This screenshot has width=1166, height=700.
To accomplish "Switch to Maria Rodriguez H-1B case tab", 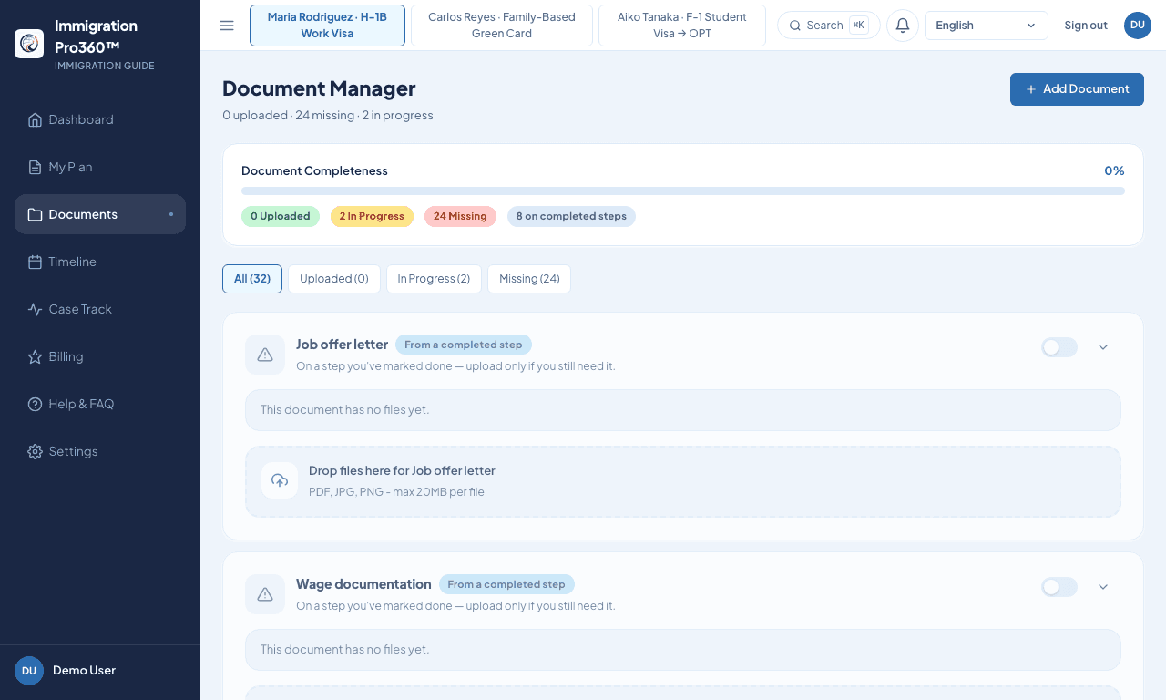I will click(x=327, y=26).
